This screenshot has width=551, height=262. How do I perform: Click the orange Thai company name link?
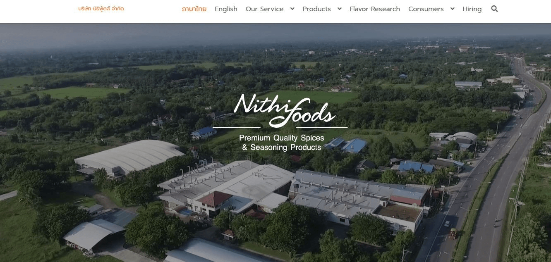(x=101, y=9)
